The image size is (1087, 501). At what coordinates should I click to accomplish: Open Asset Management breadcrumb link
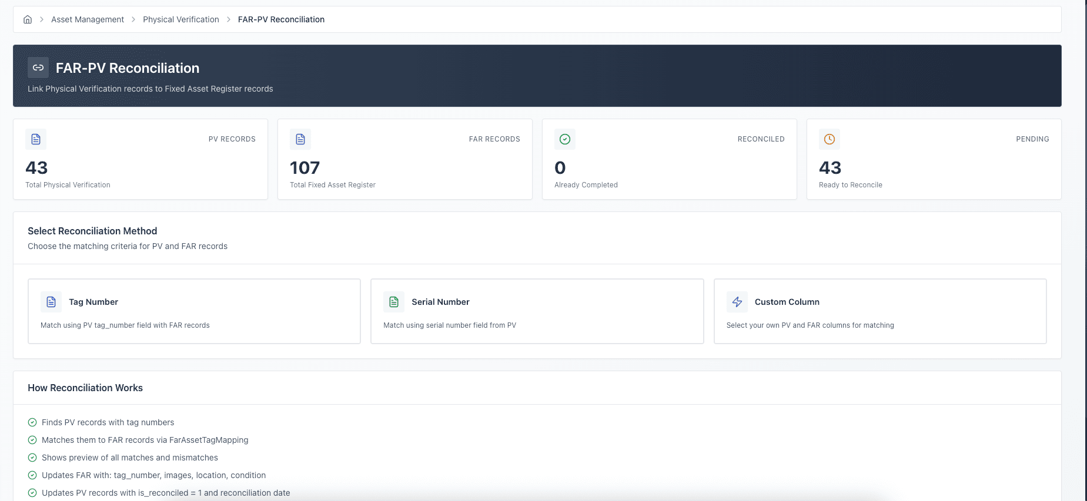point(88,19)
